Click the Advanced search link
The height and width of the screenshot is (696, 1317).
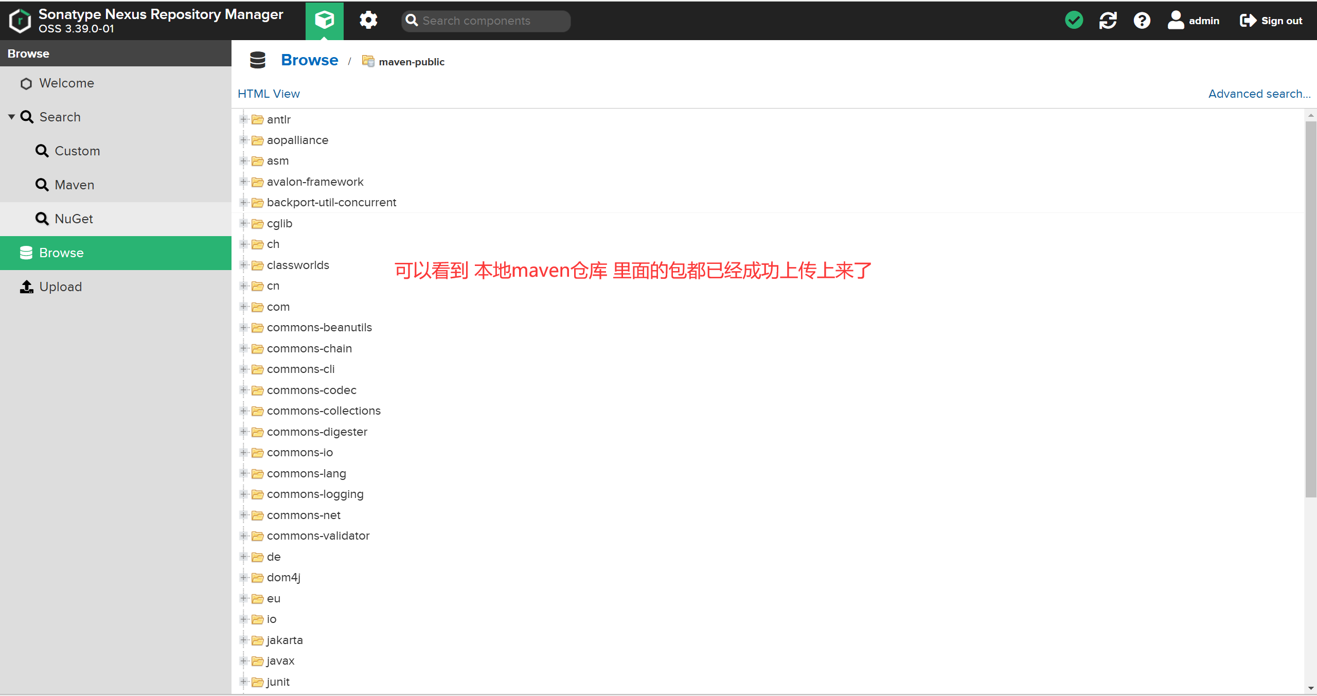(x=1259, y=94)
